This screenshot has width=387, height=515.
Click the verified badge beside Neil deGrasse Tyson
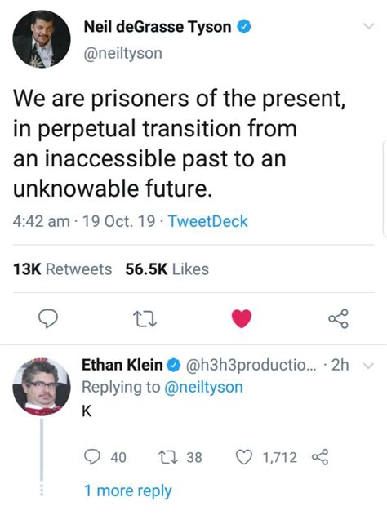(244, 27)
